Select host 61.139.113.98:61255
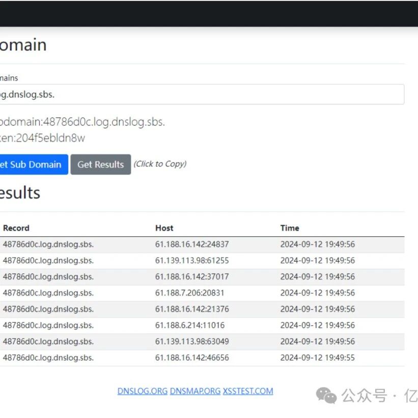 point(192,261)
